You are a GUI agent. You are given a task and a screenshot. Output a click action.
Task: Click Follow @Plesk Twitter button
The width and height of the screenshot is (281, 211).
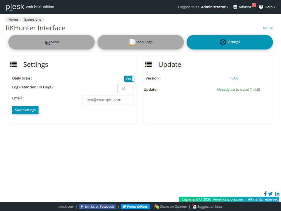click(x=135, y=207)
